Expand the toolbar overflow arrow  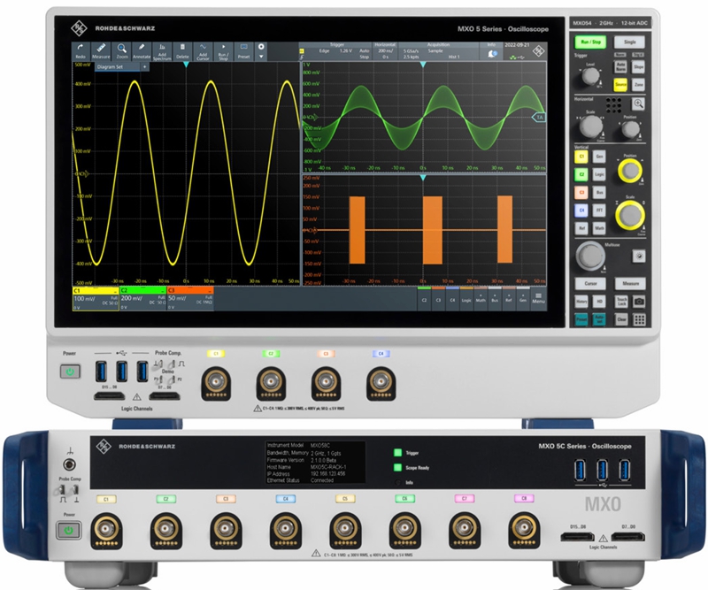[x=261, y=57]
